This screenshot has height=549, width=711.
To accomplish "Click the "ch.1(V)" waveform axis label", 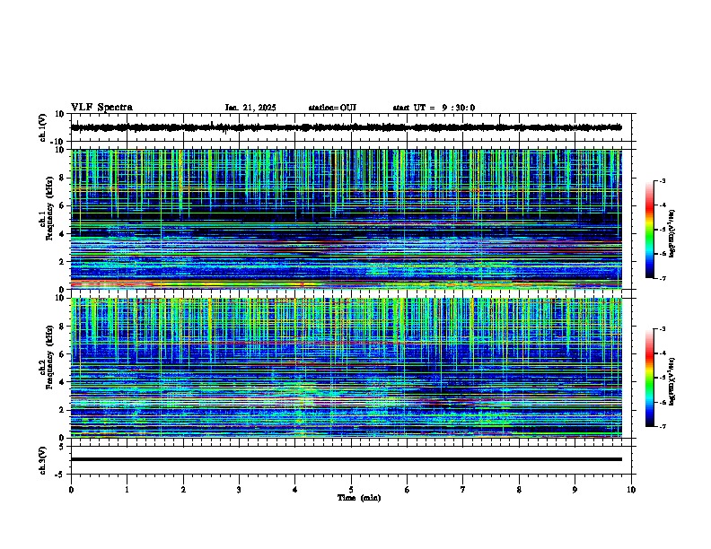I will [x=43, y=127].
